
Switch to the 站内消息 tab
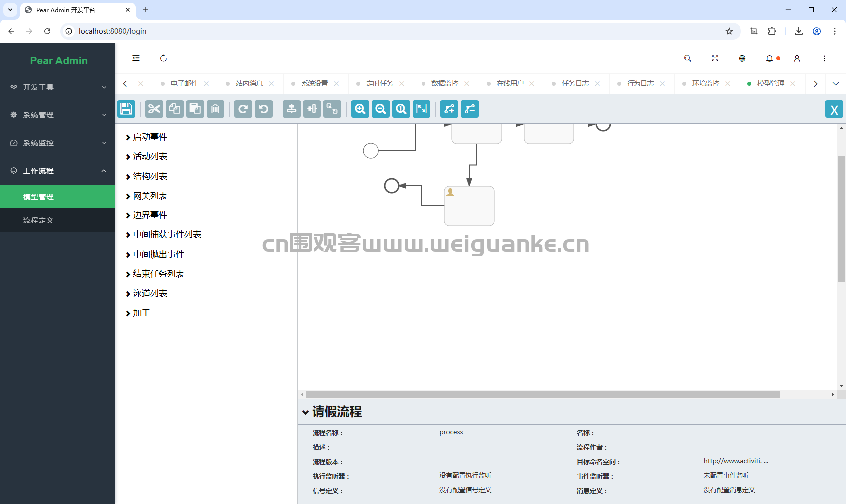click(249, 84)
